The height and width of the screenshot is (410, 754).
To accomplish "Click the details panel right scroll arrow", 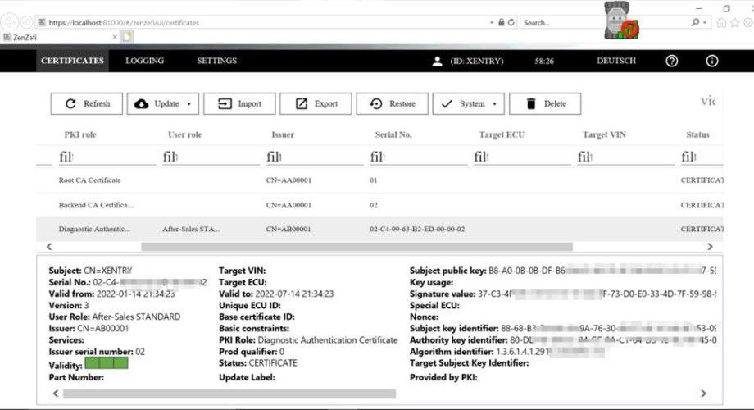I will pyautogui.click(x=703, y=393).
